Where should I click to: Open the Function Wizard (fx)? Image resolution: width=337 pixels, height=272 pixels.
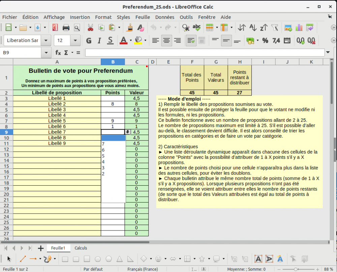click(58, 53)
